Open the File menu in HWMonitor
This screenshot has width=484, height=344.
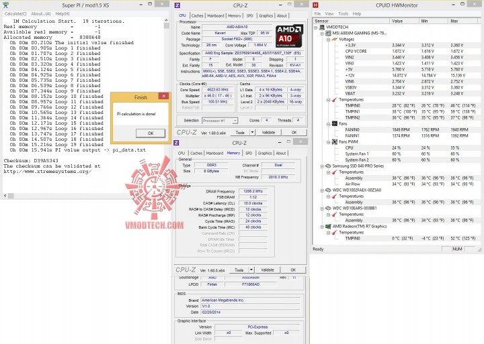(x=317, y=14)
